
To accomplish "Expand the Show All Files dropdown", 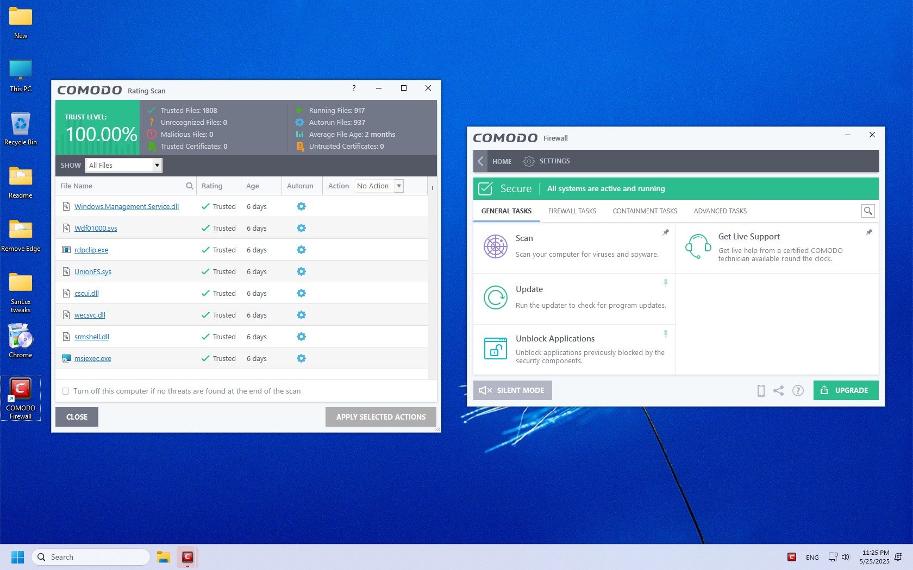I will pyautogui.click(x=157, y=165).
